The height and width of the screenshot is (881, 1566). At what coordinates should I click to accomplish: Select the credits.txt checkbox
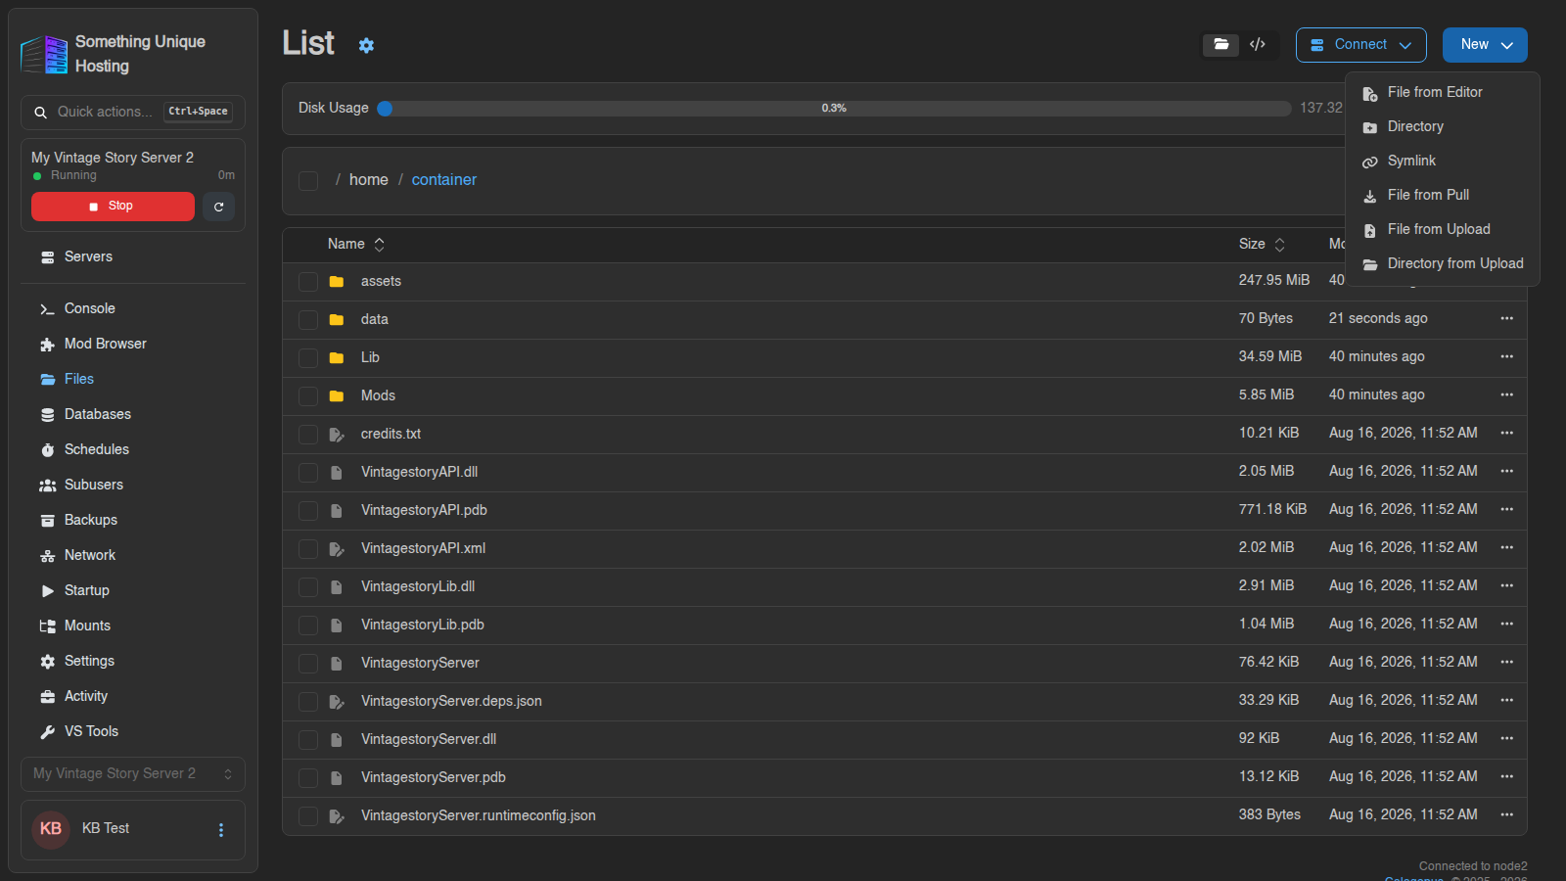click(308, 435)
